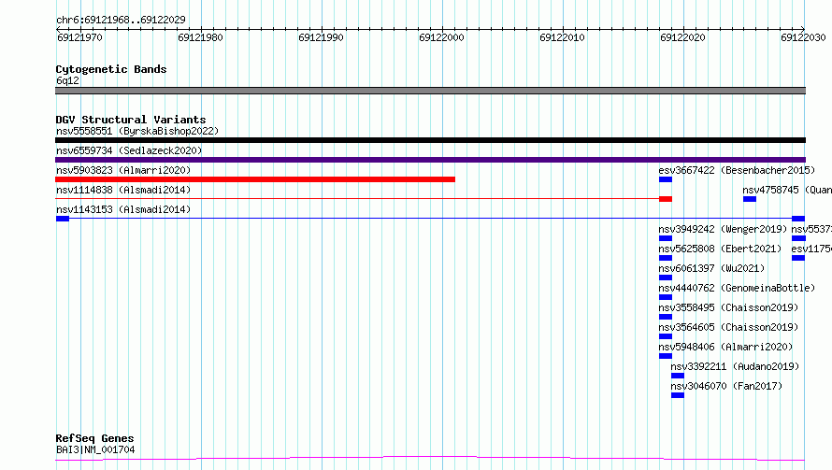Click ruler position 69122010
The image size is (832, 470).
[562, 37]
